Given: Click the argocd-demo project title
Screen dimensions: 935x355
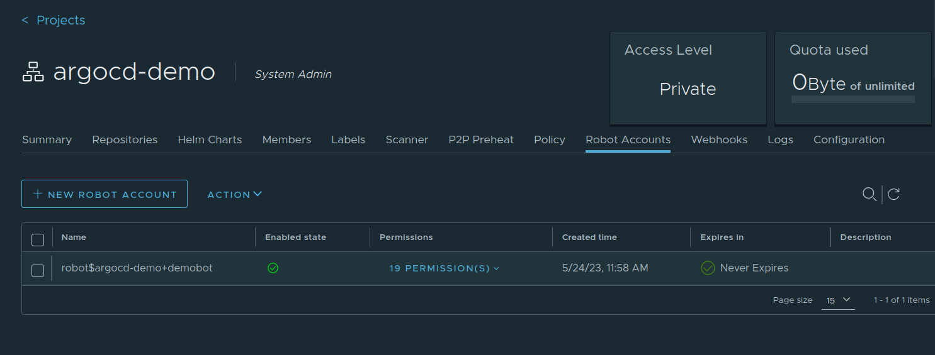Looking at the screenshot, I should click(x=134, y=72).
